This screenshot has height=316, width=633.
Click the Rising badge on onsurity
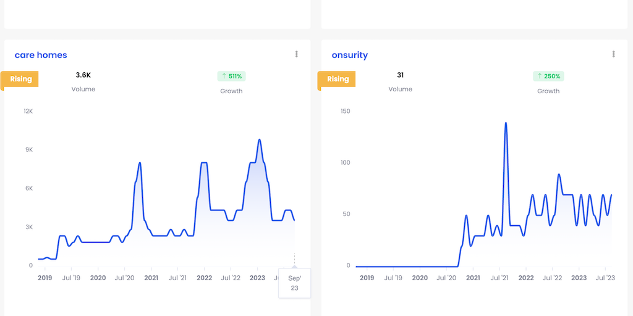(x=338, y=79)
